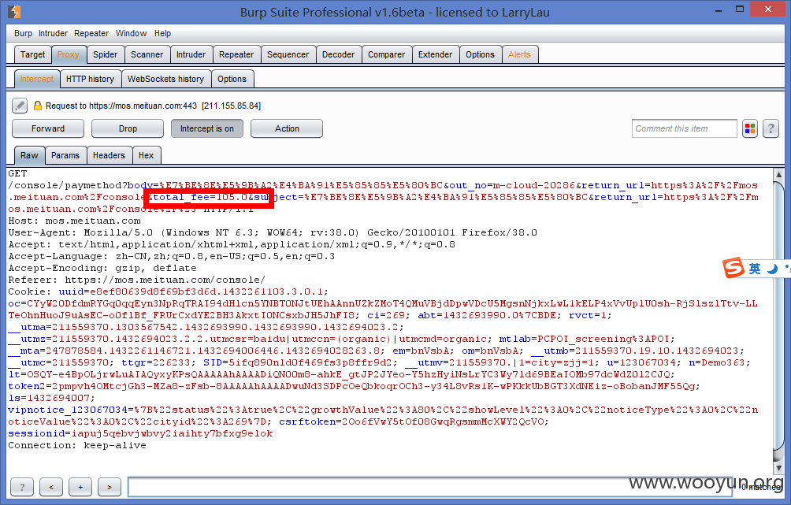Click the Host: mos.meituan.com header line
791x505 pixels.
[75, 221]
